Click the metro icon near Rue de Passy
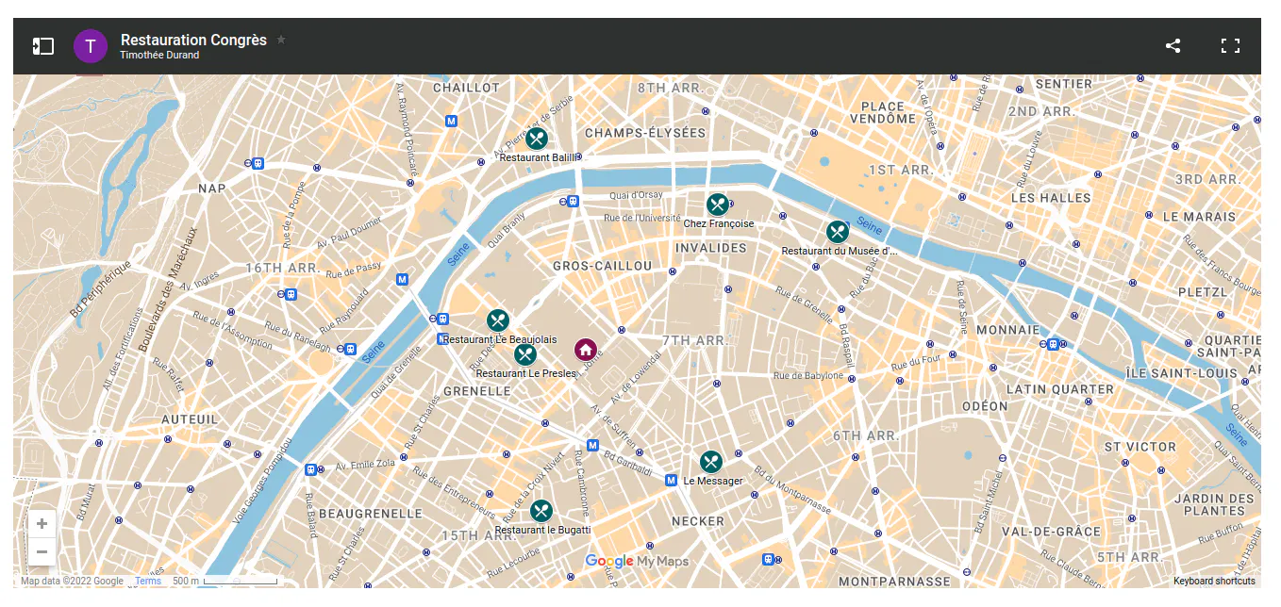This screenshot has height=607, width=1281. (x=403, y=279)
